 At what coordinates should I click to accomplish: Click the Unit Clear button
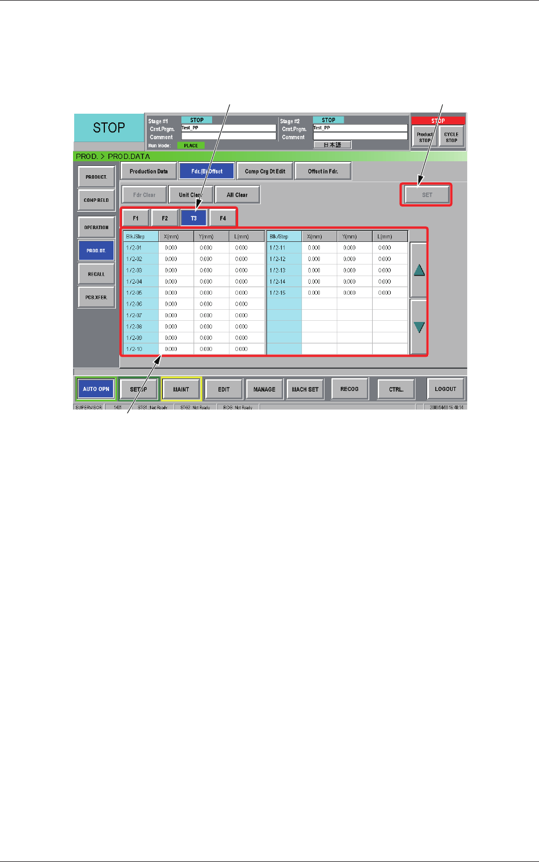[191, 195]
